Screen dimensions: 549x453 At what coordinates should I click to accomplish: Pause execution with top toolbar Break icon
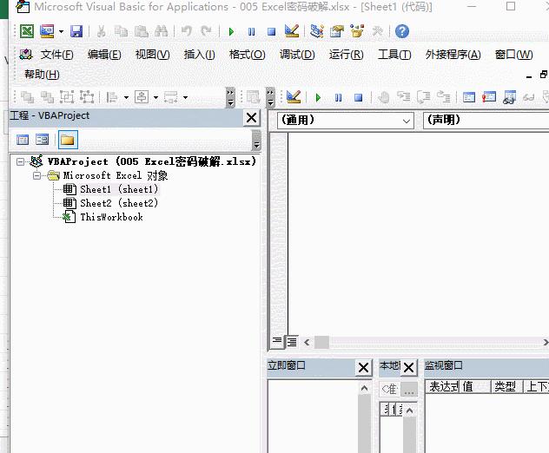[251, 32]
